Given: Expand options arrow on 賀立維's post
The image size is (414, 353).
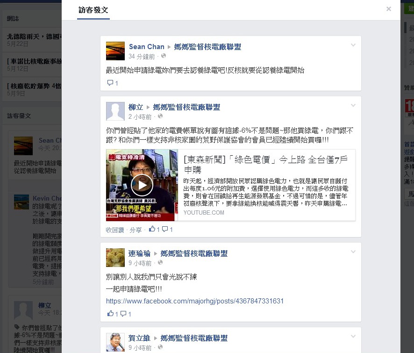Looking at the screenshot, I should click(x=353, y=336).
